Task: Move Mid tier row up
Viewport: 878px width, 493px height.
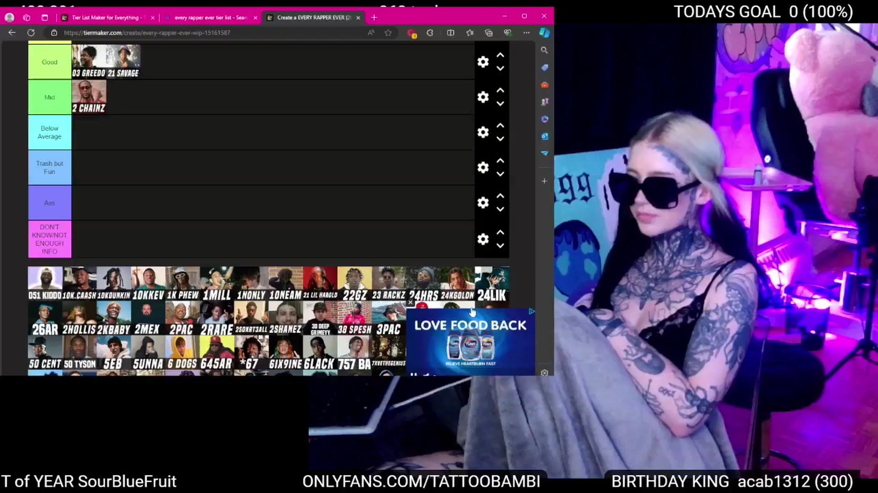Action: tap(500, 90)
